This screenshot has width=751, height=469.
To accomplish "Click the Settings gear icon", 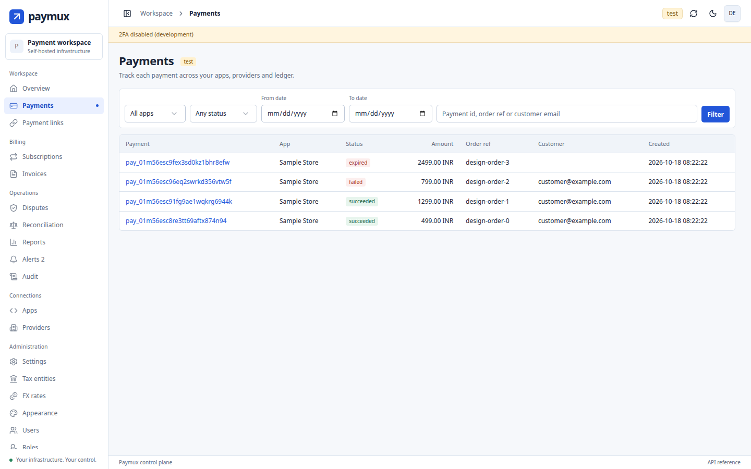I will coord(14,362).
